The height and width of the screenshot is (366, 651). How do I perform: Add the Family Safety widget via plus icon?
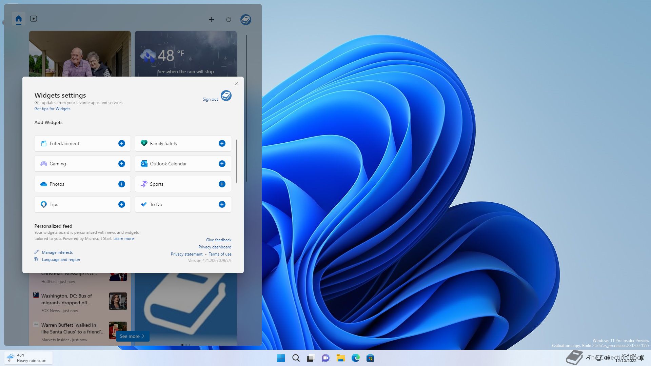222,143
